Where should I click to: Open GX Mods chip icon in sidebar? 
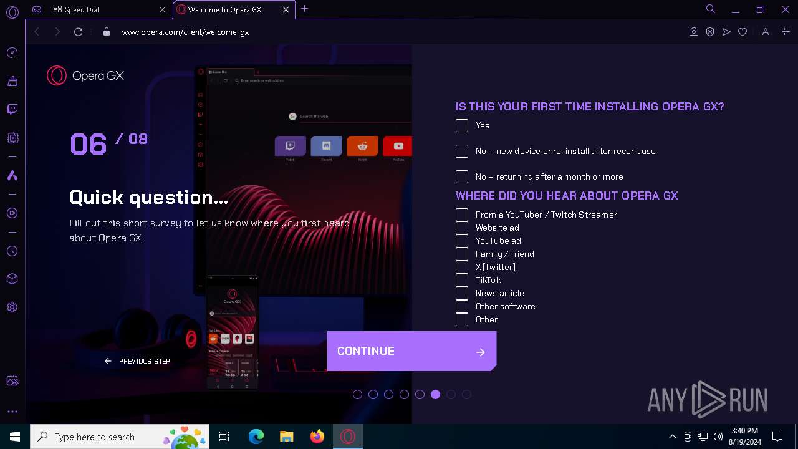point(12,138)
